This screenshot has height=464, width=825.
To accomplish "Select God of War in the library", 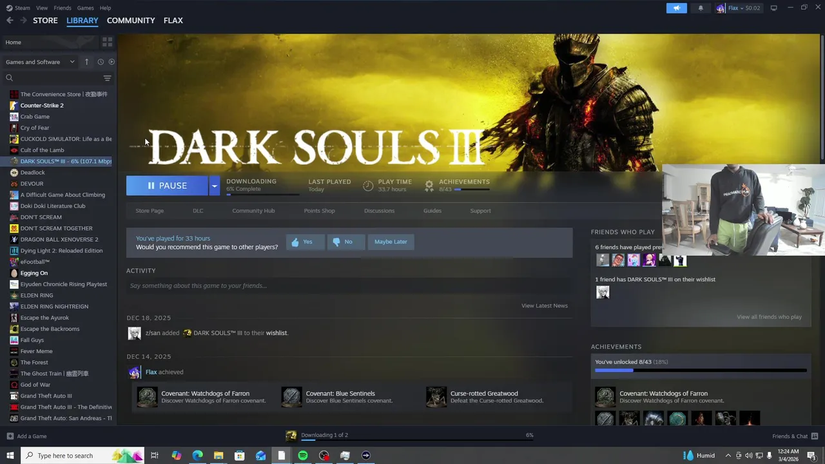I will pyautogui.click(x=35, y=385).
